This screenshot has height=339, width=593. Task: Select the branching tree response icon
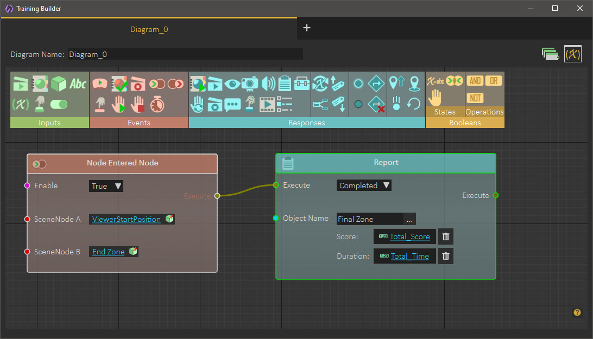(320, 104)
